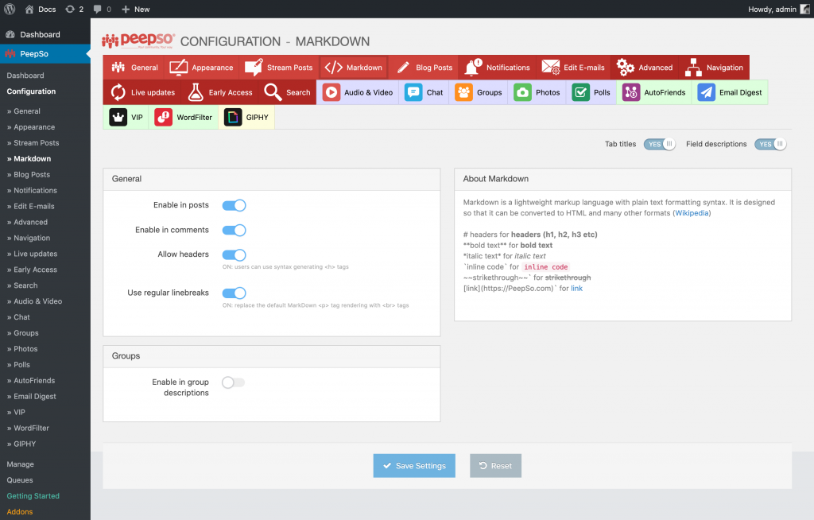
Task: Open the Blog Posts tab label
Action: click(434, 68)
